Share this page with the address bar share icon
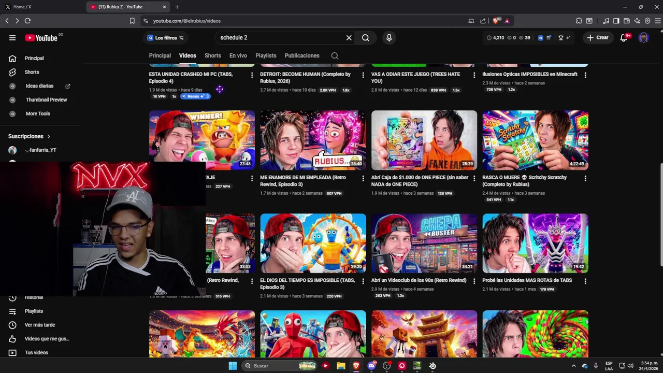This screenshot has width=663, height=373. 483,21
